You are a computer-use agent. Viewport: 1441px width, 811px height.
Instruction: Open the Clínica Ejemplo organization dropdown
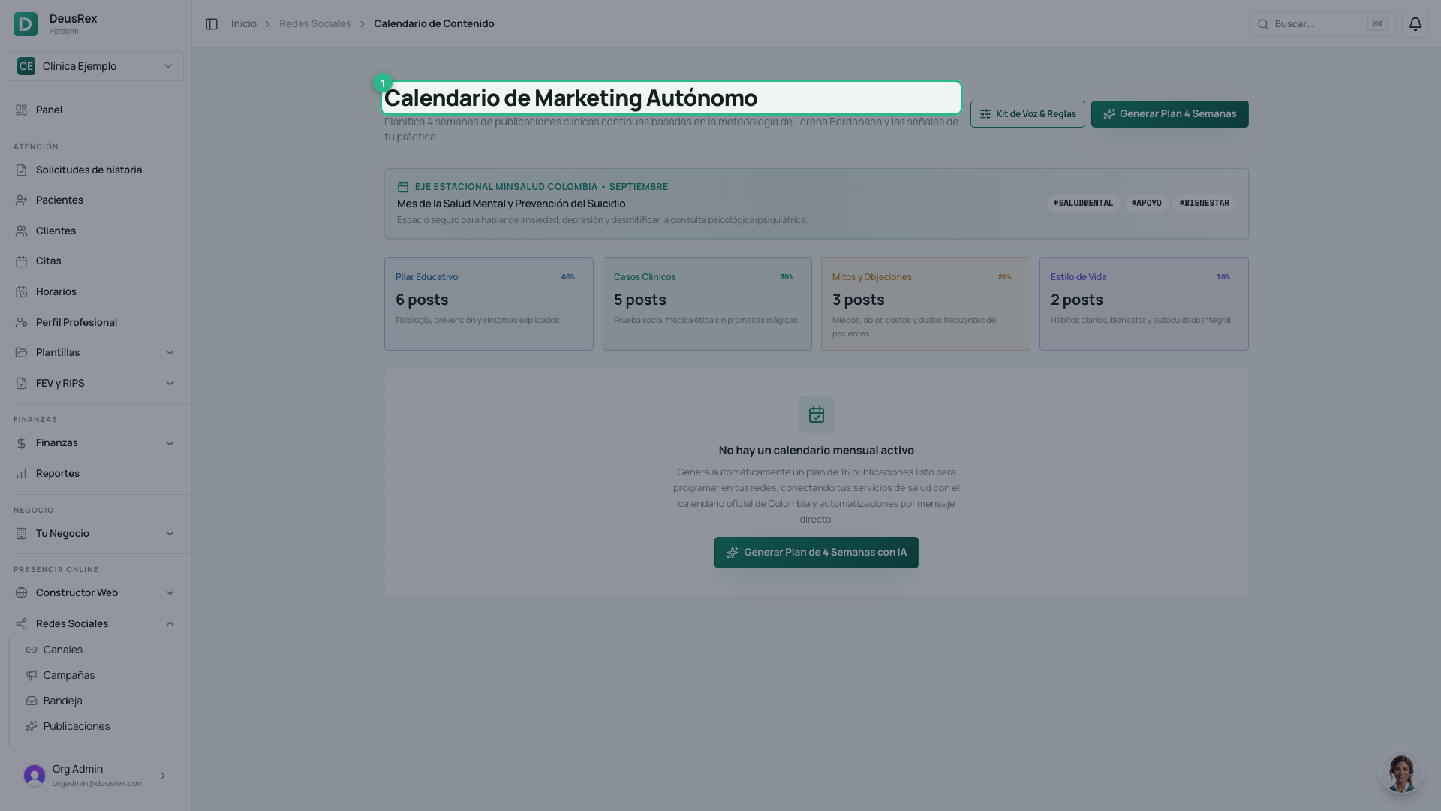click(95, 66)
